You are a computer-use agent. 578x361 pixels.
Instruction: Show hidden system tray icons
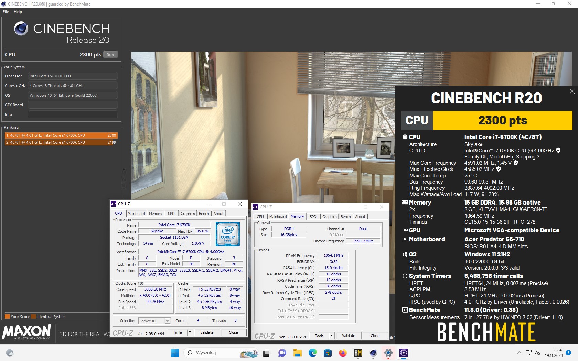tap(519, 353)
